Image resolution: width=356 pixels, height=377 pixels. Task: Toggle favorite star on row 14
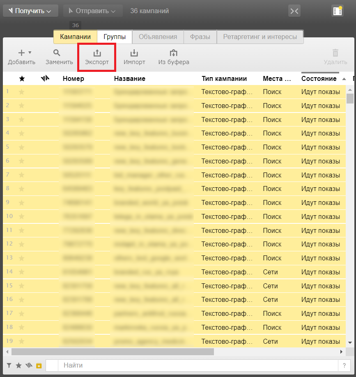(22, 272)
